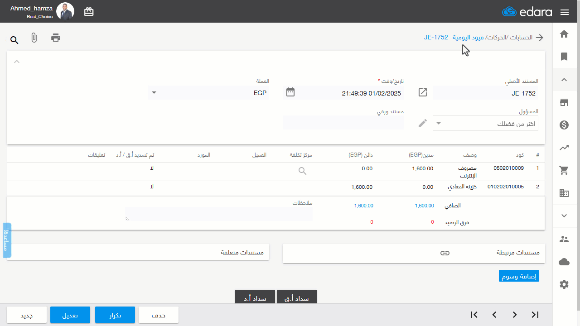Open the قيود اليومية breadcrumb link
Viewport: 580px width, 326px height.
(469, 38)
